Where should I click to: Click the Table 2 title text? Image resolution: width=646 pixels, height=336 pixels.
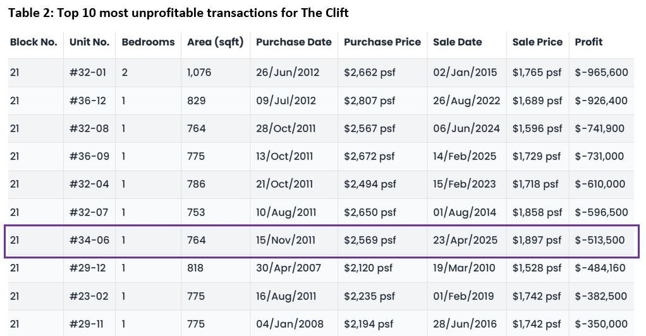pyautogui.click(x=178, y=13)
